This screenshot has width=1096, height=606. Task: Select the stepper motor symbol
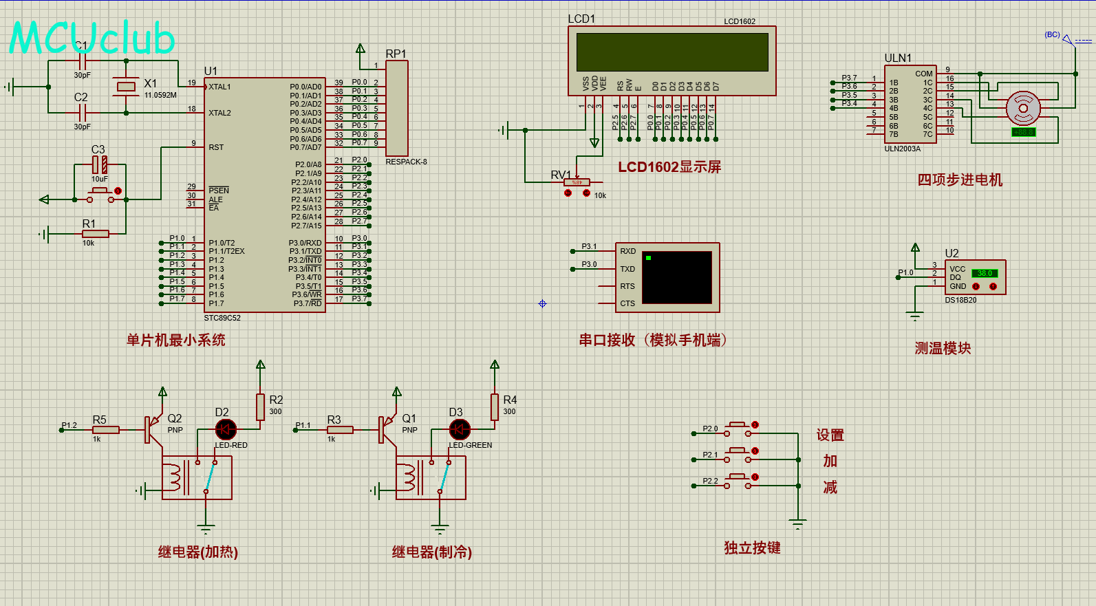click(x=1023, y=108)
